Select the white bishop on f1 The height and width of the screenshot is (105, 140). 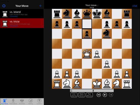coord(107,84)
